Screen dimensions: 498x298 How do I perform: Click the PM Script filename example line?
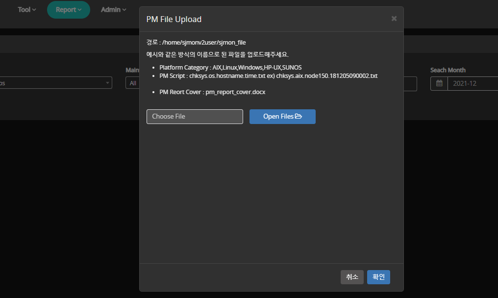268,76
